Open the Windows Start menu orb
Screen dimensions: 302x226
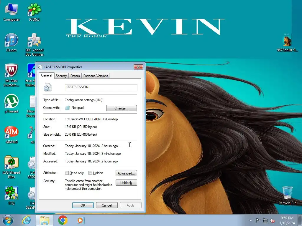8,220
